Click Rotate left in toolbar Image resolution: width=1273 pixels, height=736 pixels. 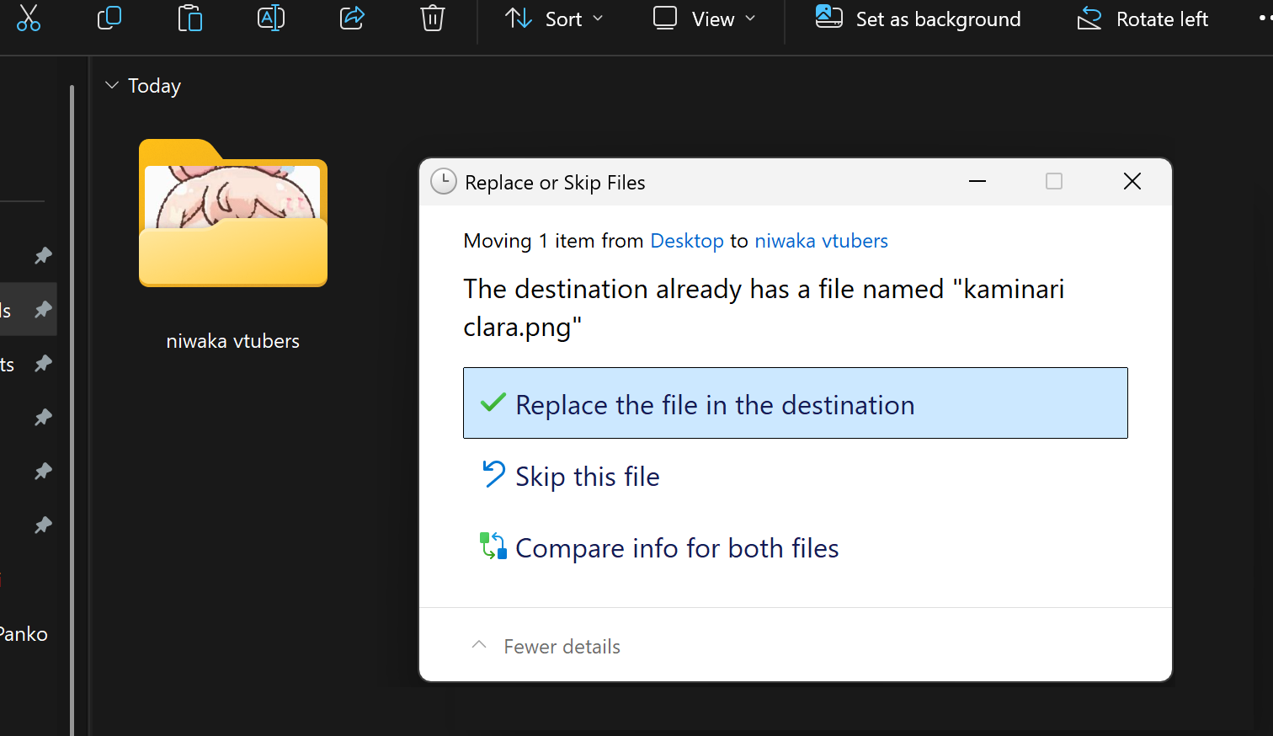(x=1143, y=19)
